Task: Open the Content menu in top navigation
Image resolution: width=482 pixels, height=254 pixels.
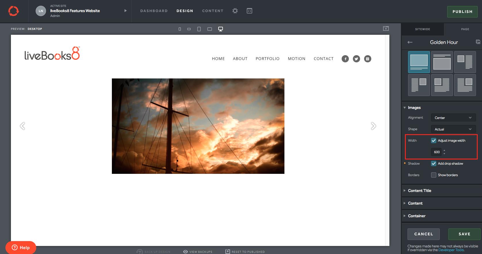Action: tap(213, 11)
